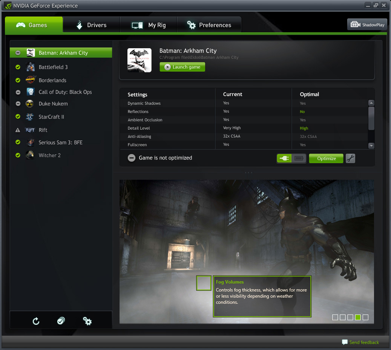Image resolution: width=391 pixels, height=350 pixels.
Task: Click settings table scroll up arrow
Action: [371, 102]
